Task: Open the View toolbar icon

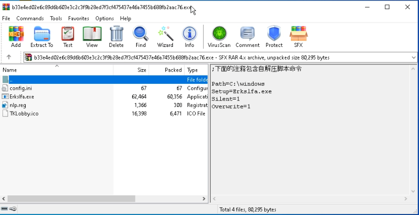Action: [92, 36]
